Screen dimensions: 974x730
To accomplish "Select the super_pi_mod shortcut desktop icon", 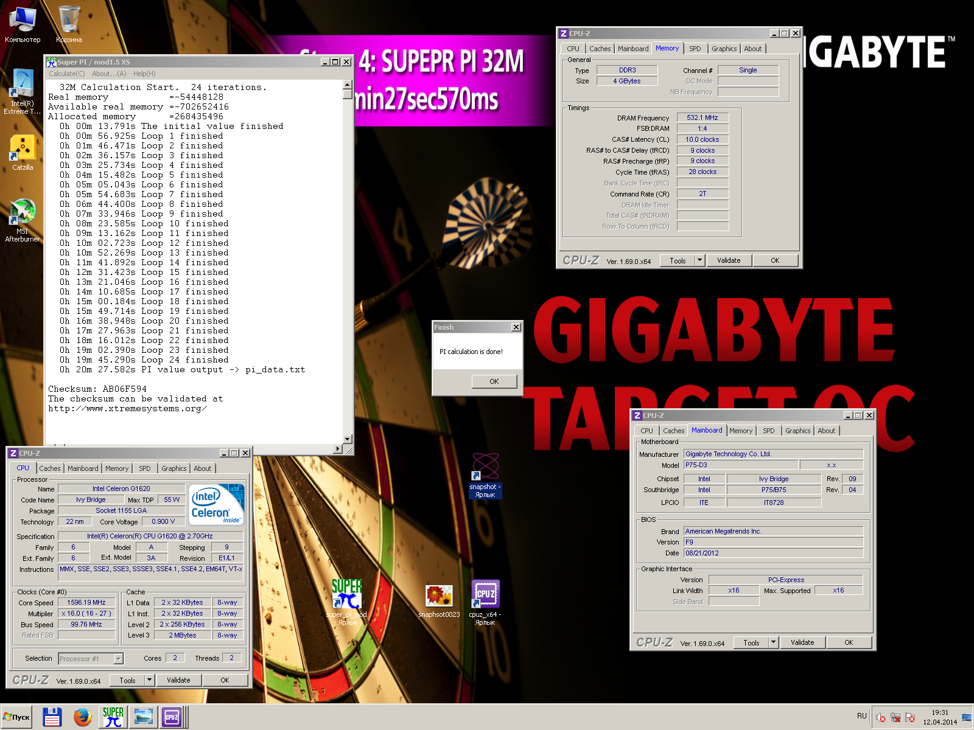I will point(347,601).
